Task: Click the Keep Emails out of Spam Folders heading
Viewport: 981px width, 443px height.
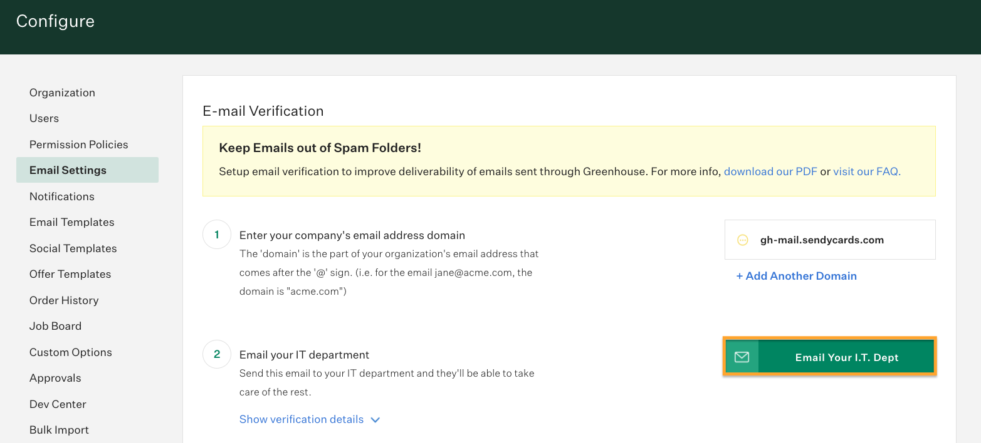Action: pyautogui.click(x=320, y=148)
